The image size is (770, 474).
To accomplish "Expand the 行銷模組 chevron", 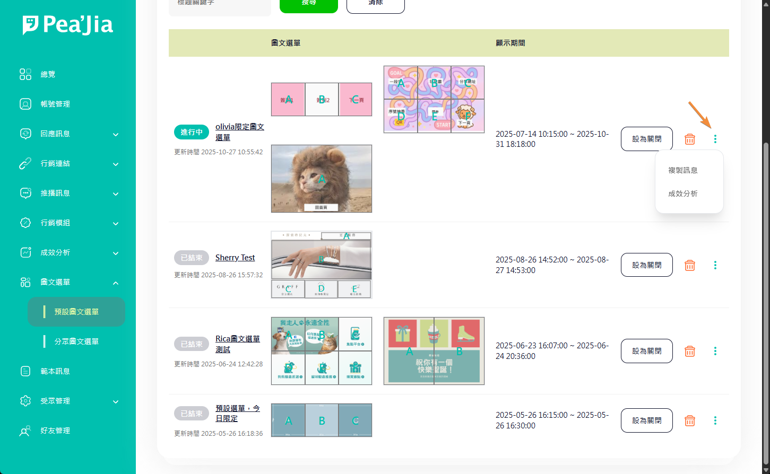I will point(116,223).
